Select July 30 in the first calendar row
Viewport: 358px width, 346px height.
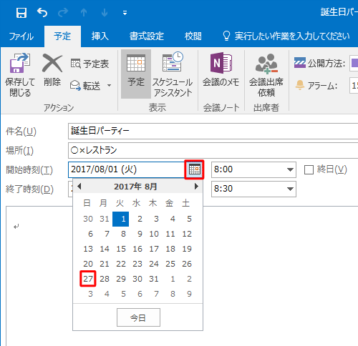click(88, 219)
